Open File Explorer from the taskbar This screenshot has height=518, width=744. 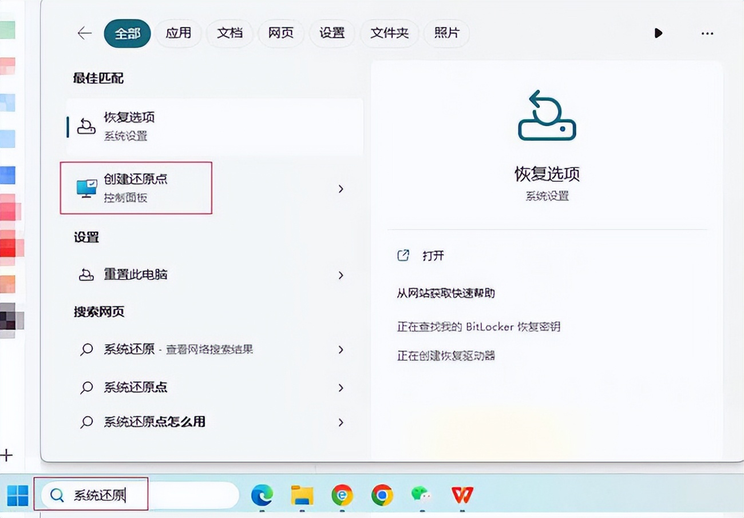[302, 495]
